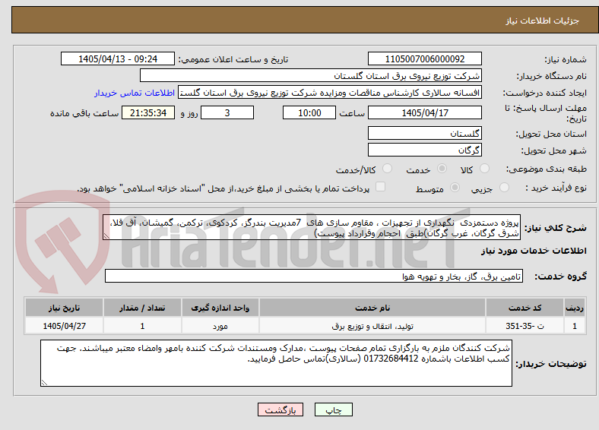Click the شهر محل تحویل label
The image size is (599, 430).
pos(553,150)
